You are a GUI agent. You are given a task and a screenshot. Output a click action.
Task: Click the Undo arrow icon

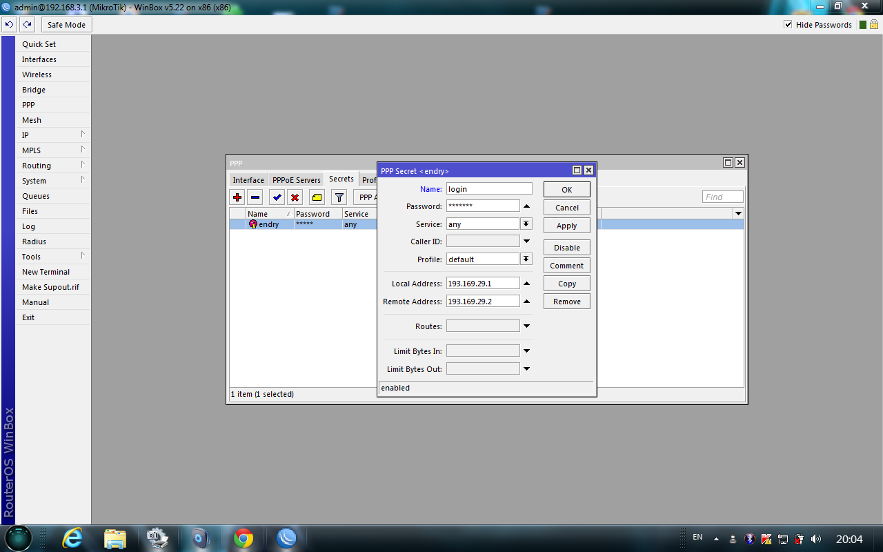[9, 25]
